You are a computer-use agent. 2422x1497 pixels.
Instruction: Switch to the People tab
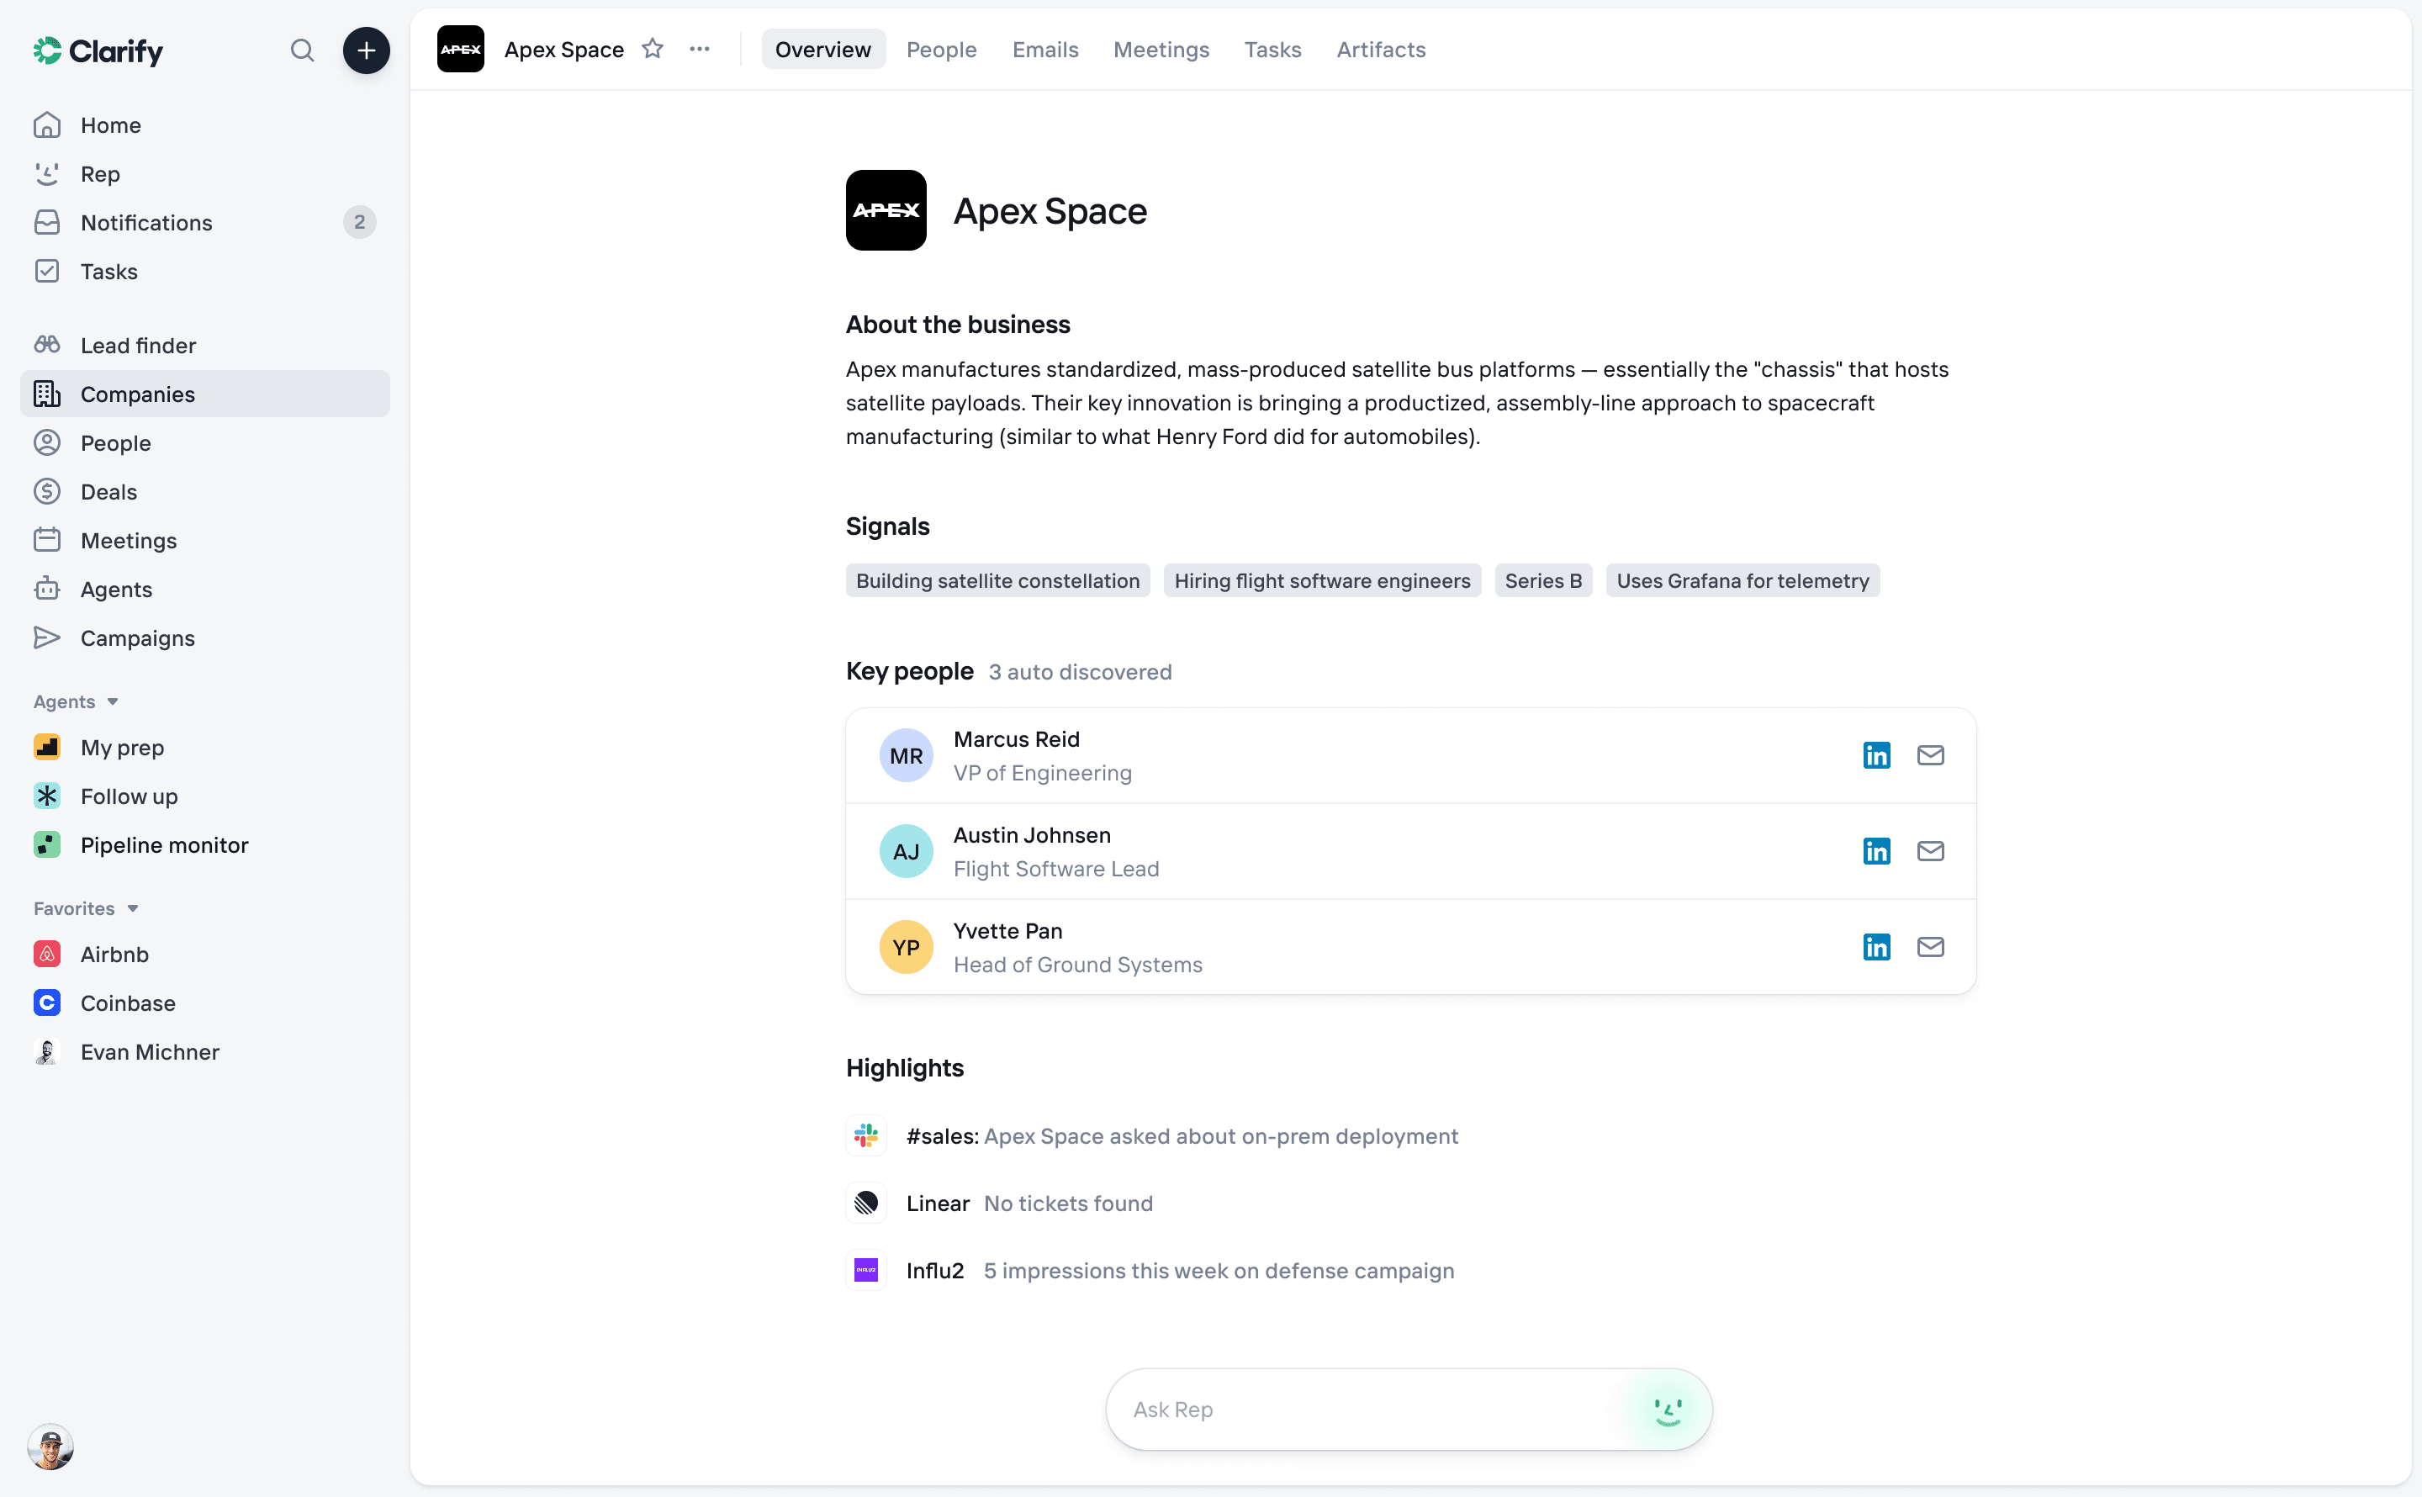coord(941,49)
